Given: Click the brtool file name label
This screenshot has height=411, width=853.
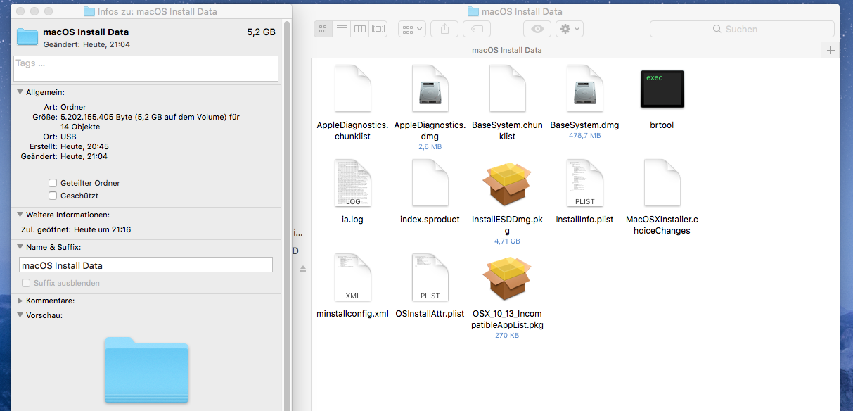Looking at the screenshot, I should (662, 125).
